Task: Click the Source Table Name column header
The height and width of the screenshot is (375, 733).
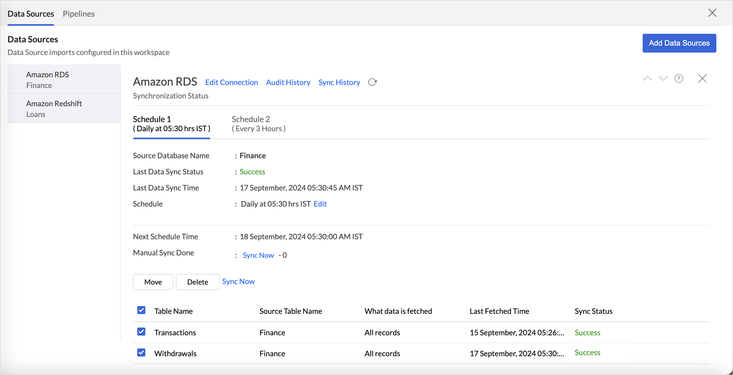Action: (x=291, y=311)
